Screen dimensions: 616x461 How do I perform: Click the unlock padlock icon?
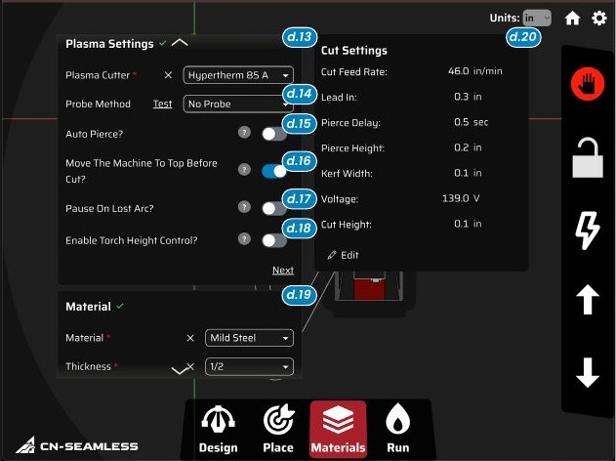pos(588,157)
